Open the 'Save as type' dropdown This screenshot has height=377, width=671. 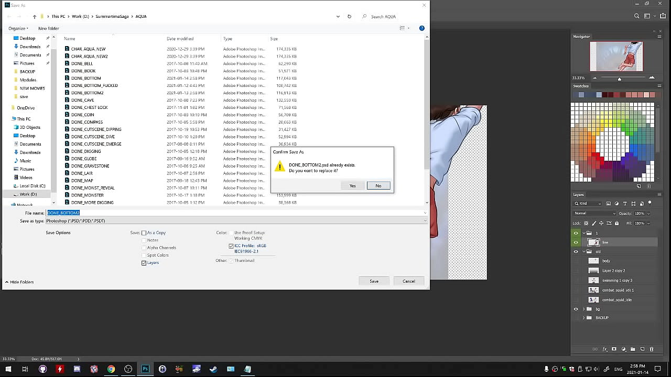(236, 221)
